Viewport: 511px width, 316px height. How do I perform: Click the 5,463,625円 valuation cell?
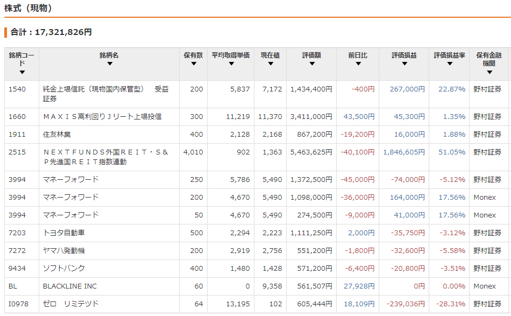tap(311, 152)
